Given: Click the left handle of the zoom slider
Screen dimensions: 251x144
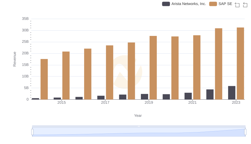Looking at the screenshot, I should (x=32, y=132).
